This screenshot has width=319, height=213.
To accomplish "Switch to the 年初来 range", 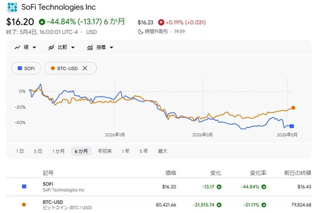I will tap(105, 151).
